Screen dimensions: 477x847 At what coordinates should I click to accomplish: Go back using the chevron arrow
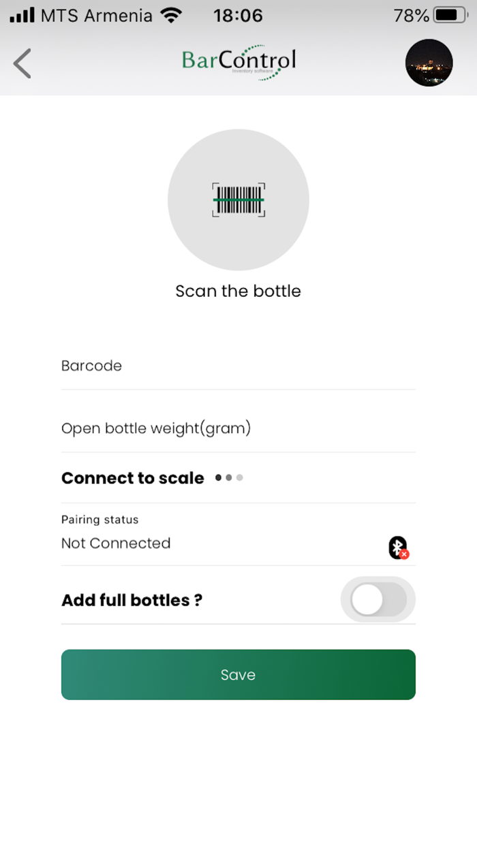coord(22,63)
